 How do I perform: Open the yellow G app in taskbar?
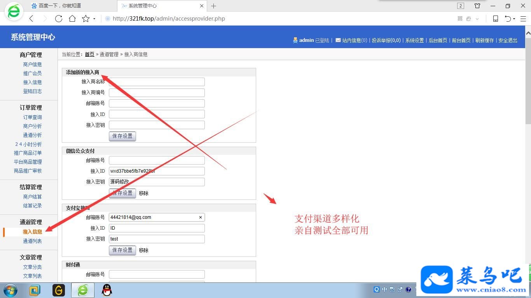[x=59, y=290]
